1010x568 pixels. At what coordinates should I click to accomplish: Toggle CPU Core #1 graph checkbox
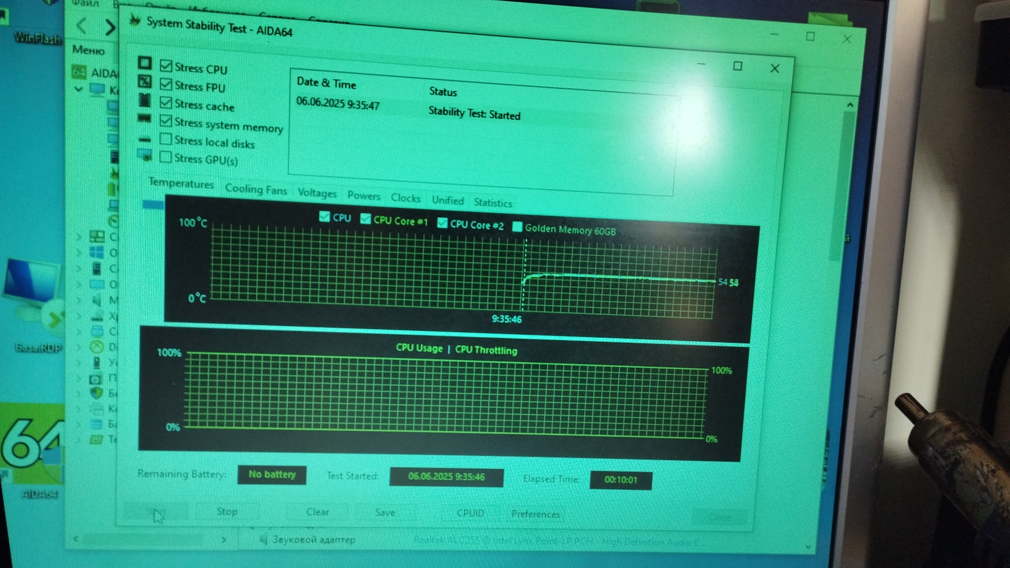pyautogui.click(x=366, y=219)
